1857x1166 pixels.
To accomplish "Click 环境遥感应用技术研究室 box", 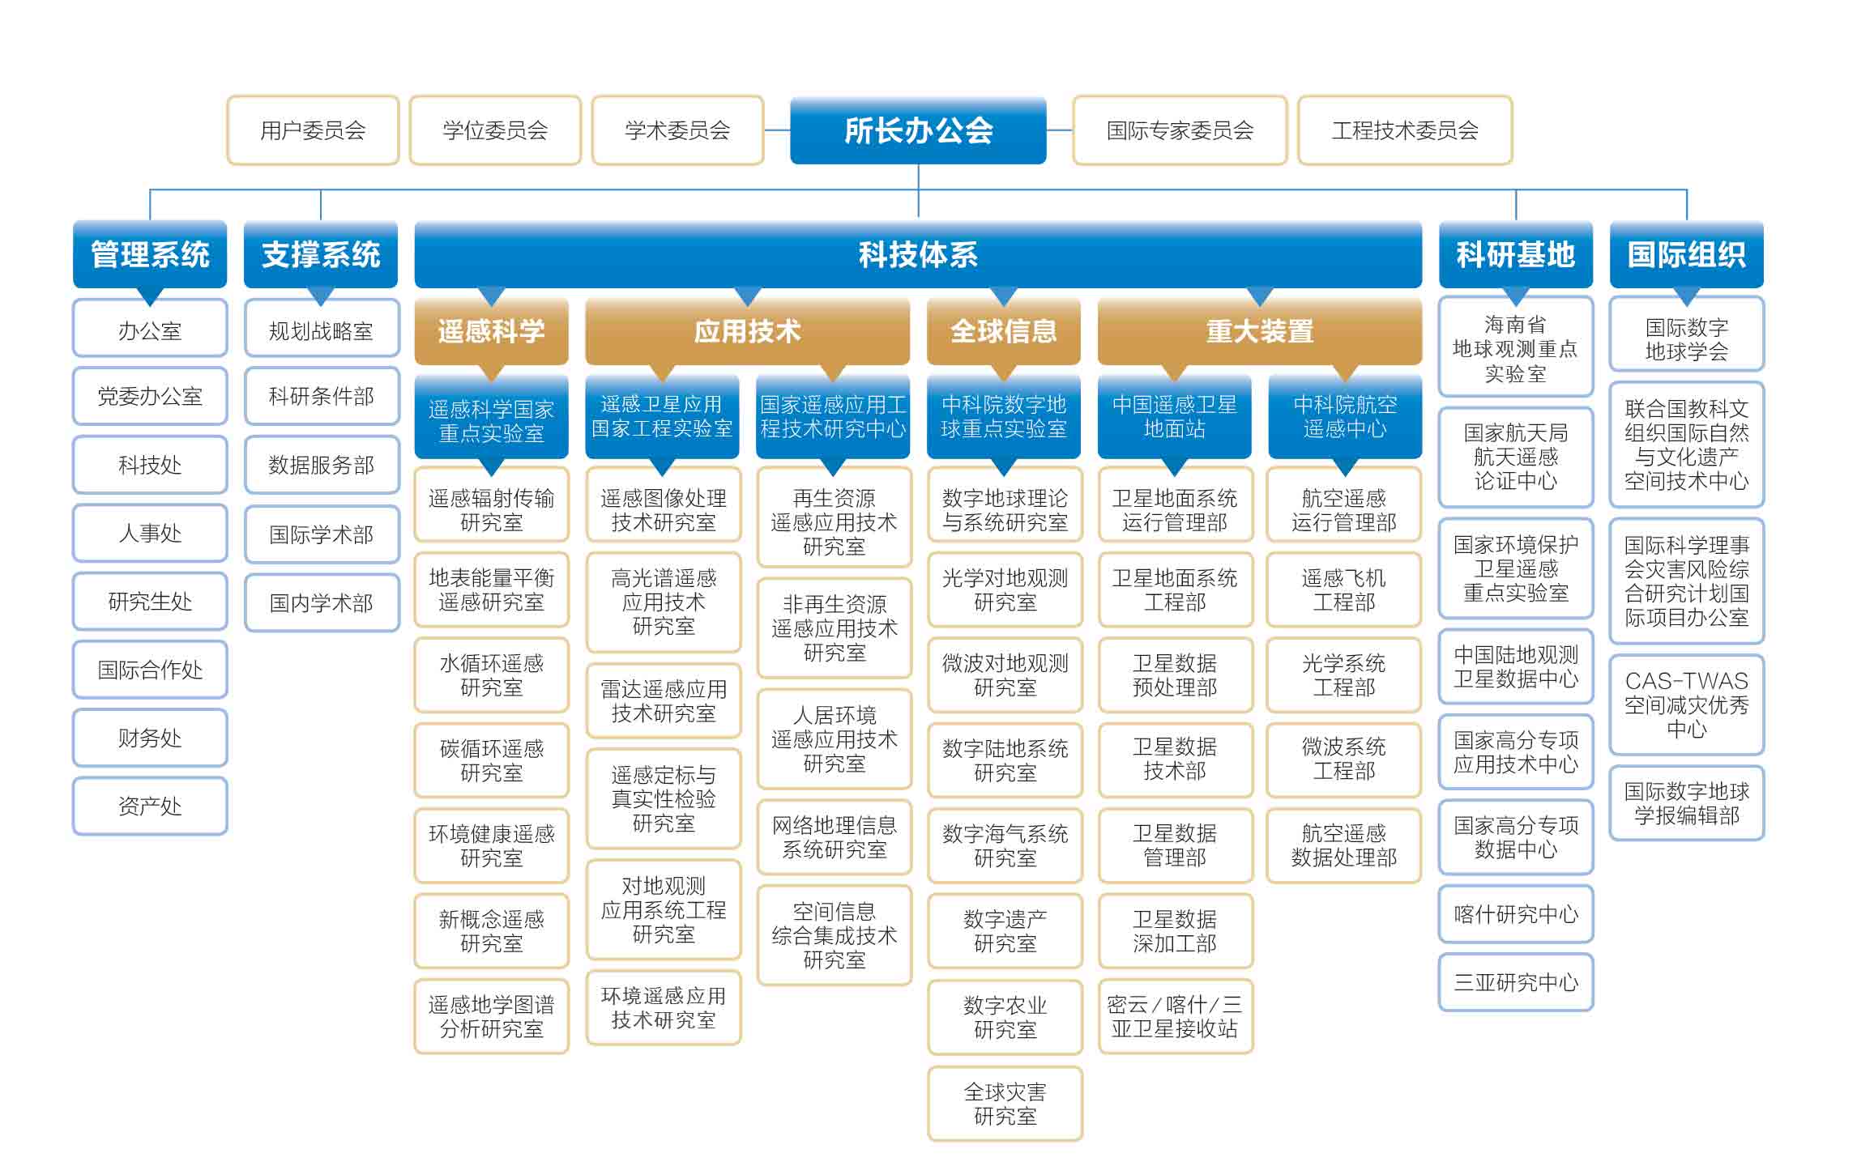I will click(x=664, y=1008).
